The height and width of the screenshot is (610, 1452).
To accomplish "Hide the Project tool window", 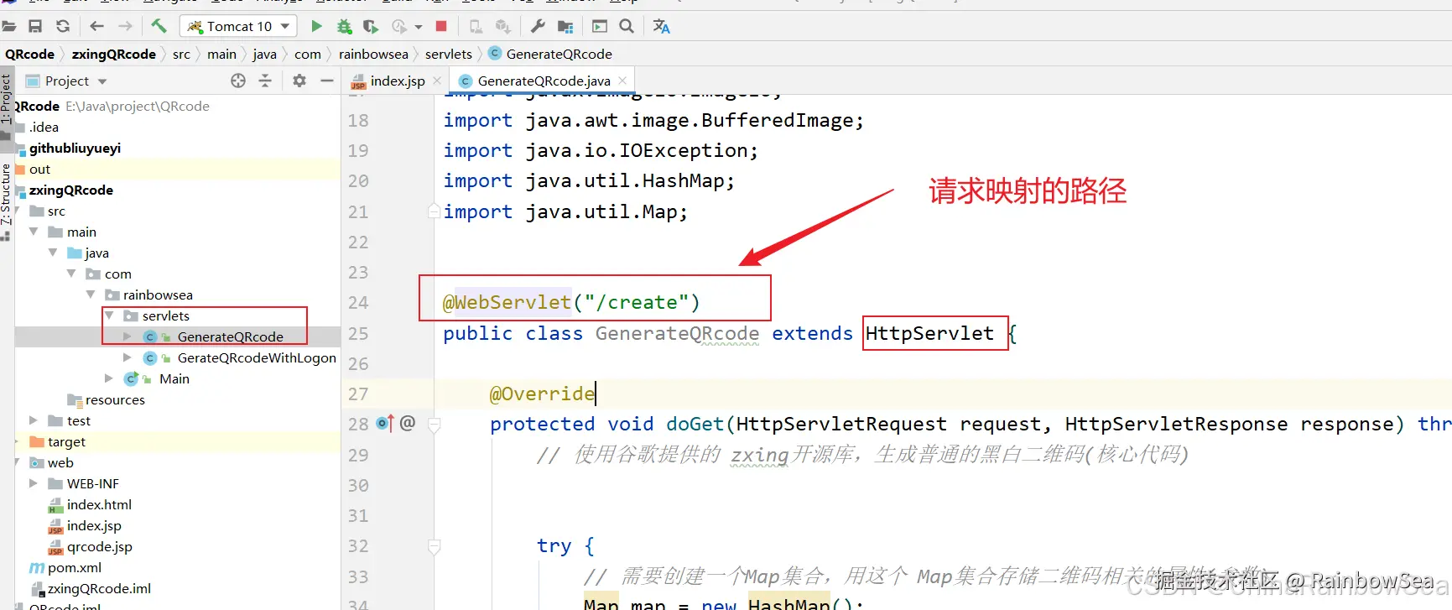I will pyautogui.click(x=327, y=81).
